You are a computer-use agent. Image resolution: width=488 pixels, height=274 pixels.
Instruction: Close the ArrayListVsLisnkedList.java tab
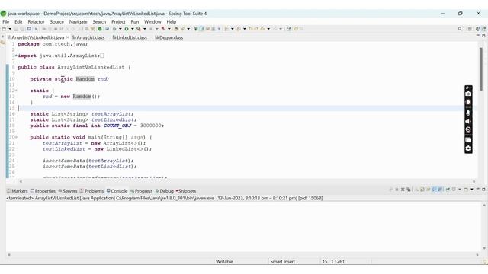(68, 37)
